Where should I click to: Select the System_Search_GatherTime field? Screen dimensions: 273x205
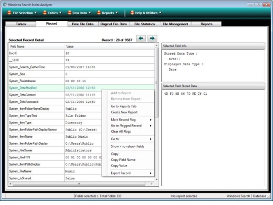click(81, 67)
